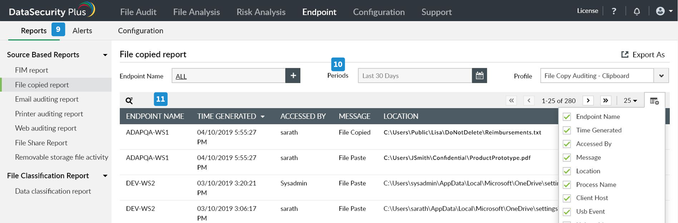The width and height of the screenshot is (678, 223).
Task: Open the help question mark icon
Action: point(614,11)
